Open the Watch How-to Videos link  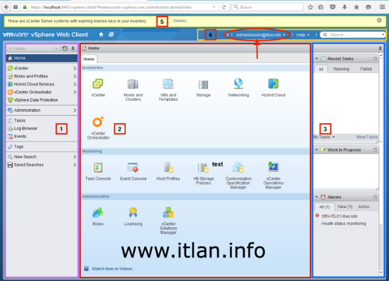pyautogui.click(x=112, y=269)
